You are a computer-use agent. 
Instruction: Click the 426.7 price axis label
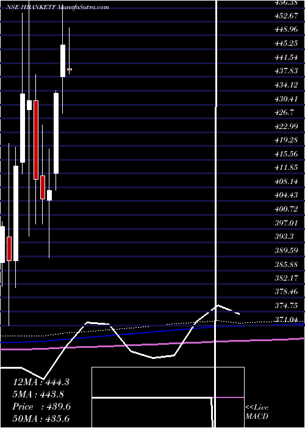284,113
